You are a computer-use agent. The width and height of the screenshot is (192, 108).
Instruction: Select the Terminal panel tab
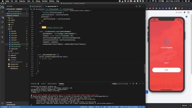pyautogui.click(x=61, y=84)
